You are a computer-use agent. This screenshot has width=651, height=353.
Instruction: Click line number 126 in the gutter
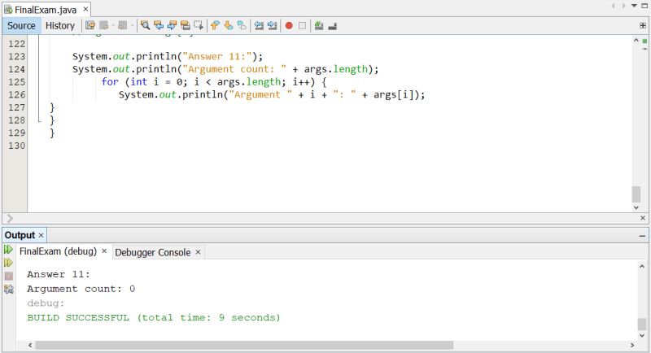click(x=16, y=94)
